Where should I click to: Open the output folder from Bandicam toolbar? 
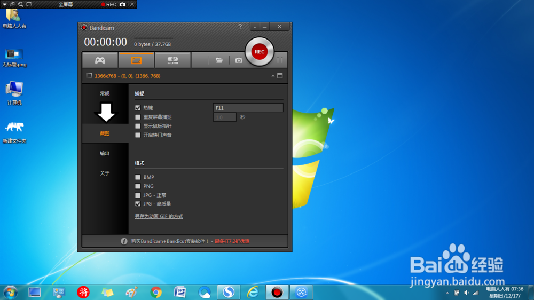(x=219, y=60)
